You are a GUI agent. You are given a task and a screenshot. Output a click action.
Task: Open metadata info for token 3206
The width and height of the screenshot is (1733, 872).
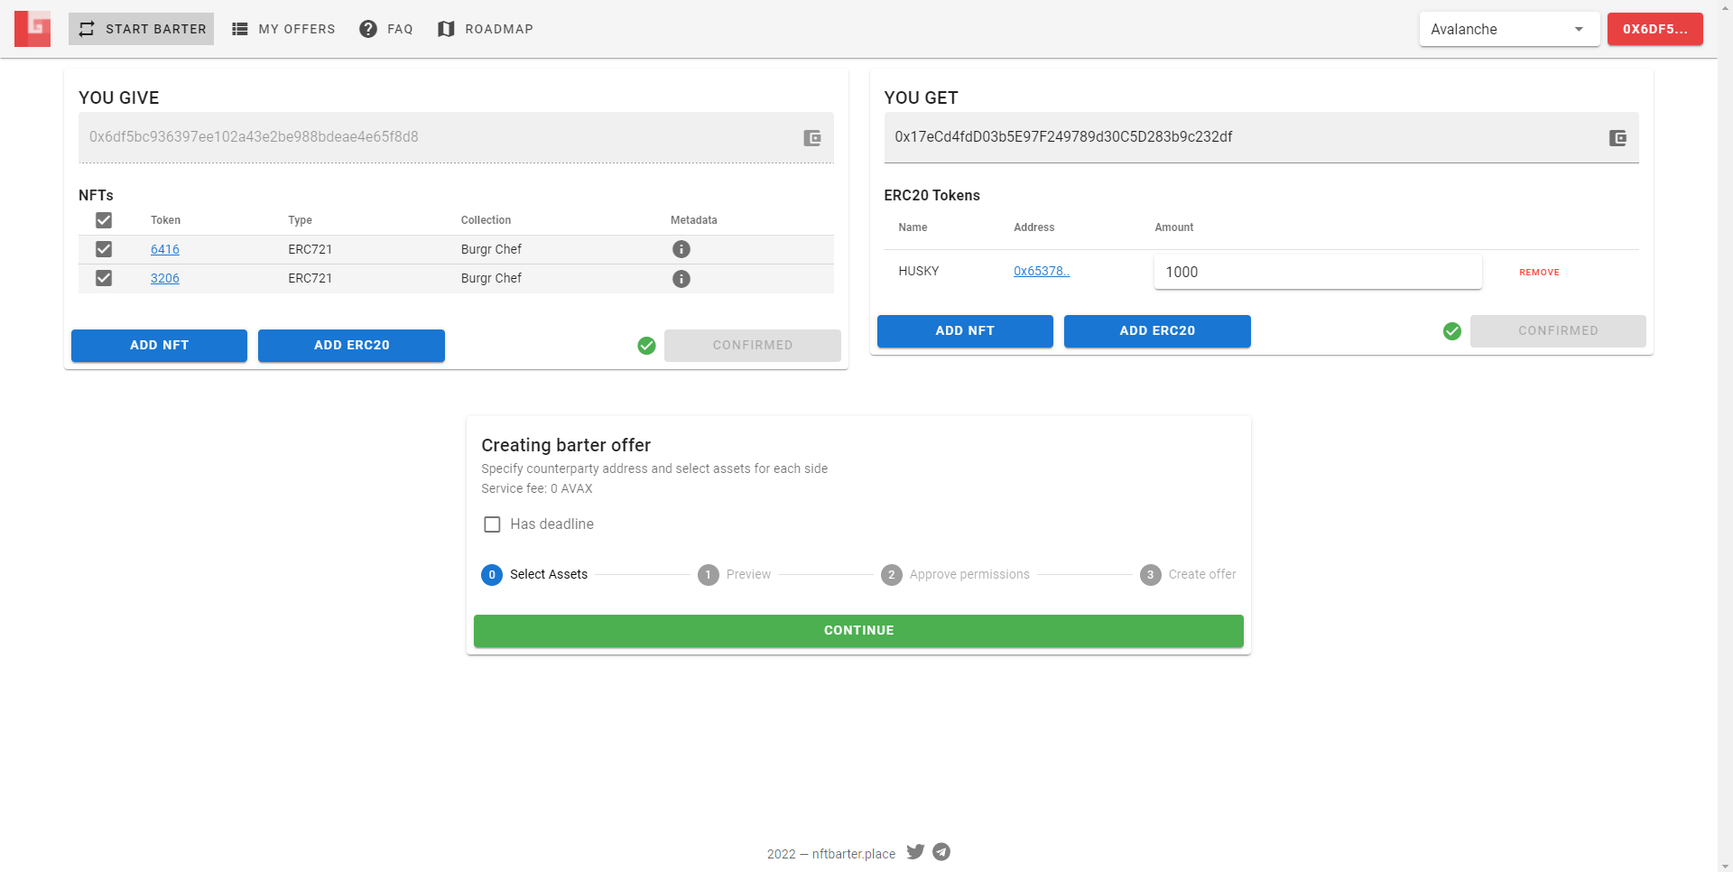pyautogui.click(x=681, y=279)
